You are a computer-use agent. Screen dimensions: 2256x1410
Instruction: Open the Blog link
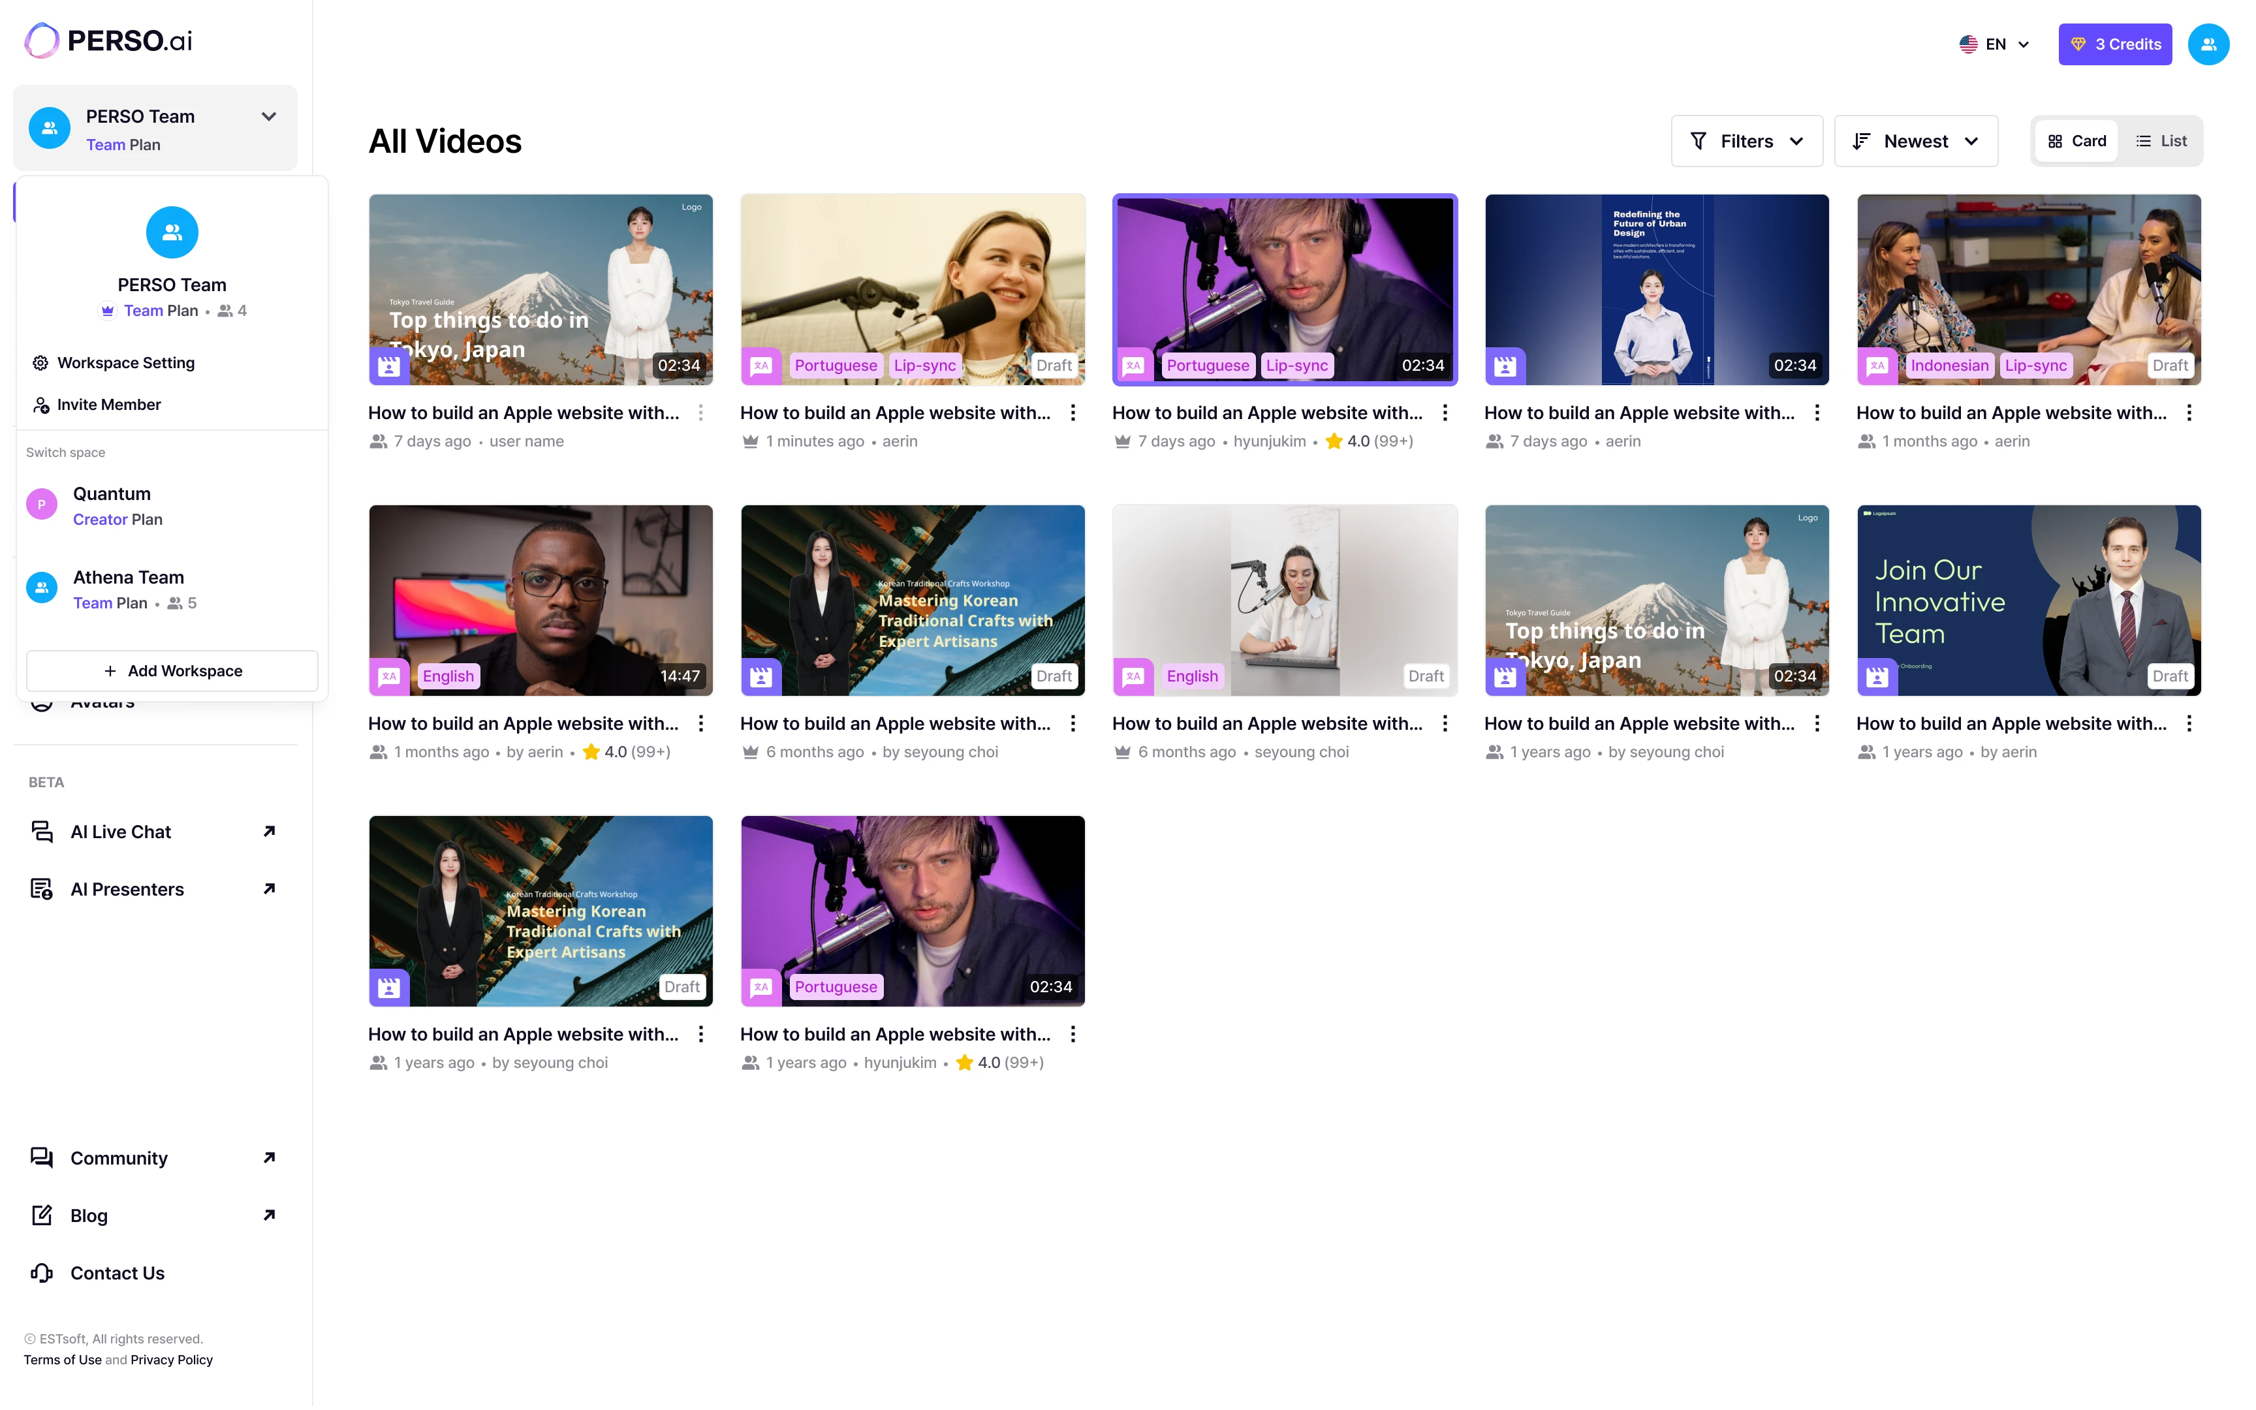pos(155,1216)
